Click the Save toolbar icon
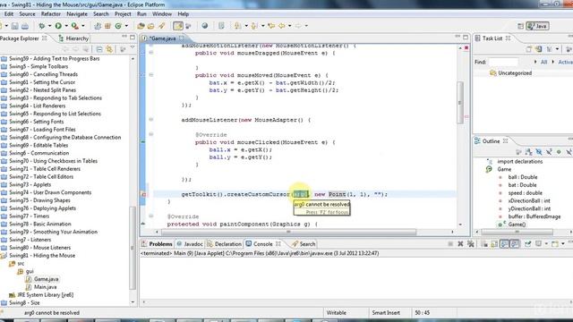Image resolution: width=573 pixels, height=322 pixels. pyautogui.click(x=14, y=26)
